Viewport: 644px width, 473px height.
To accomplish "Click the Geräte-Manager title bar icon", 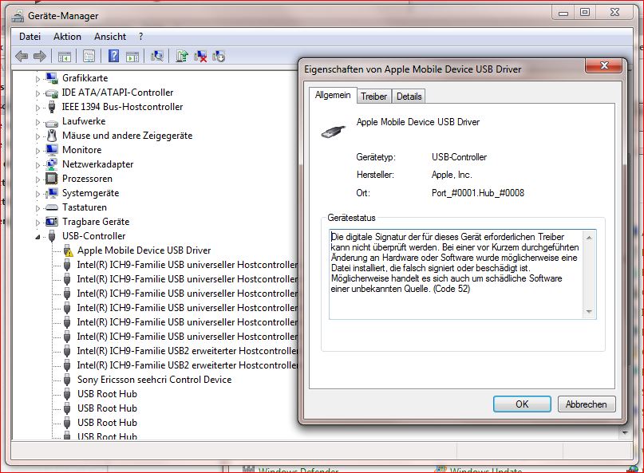I will (18, 17).
